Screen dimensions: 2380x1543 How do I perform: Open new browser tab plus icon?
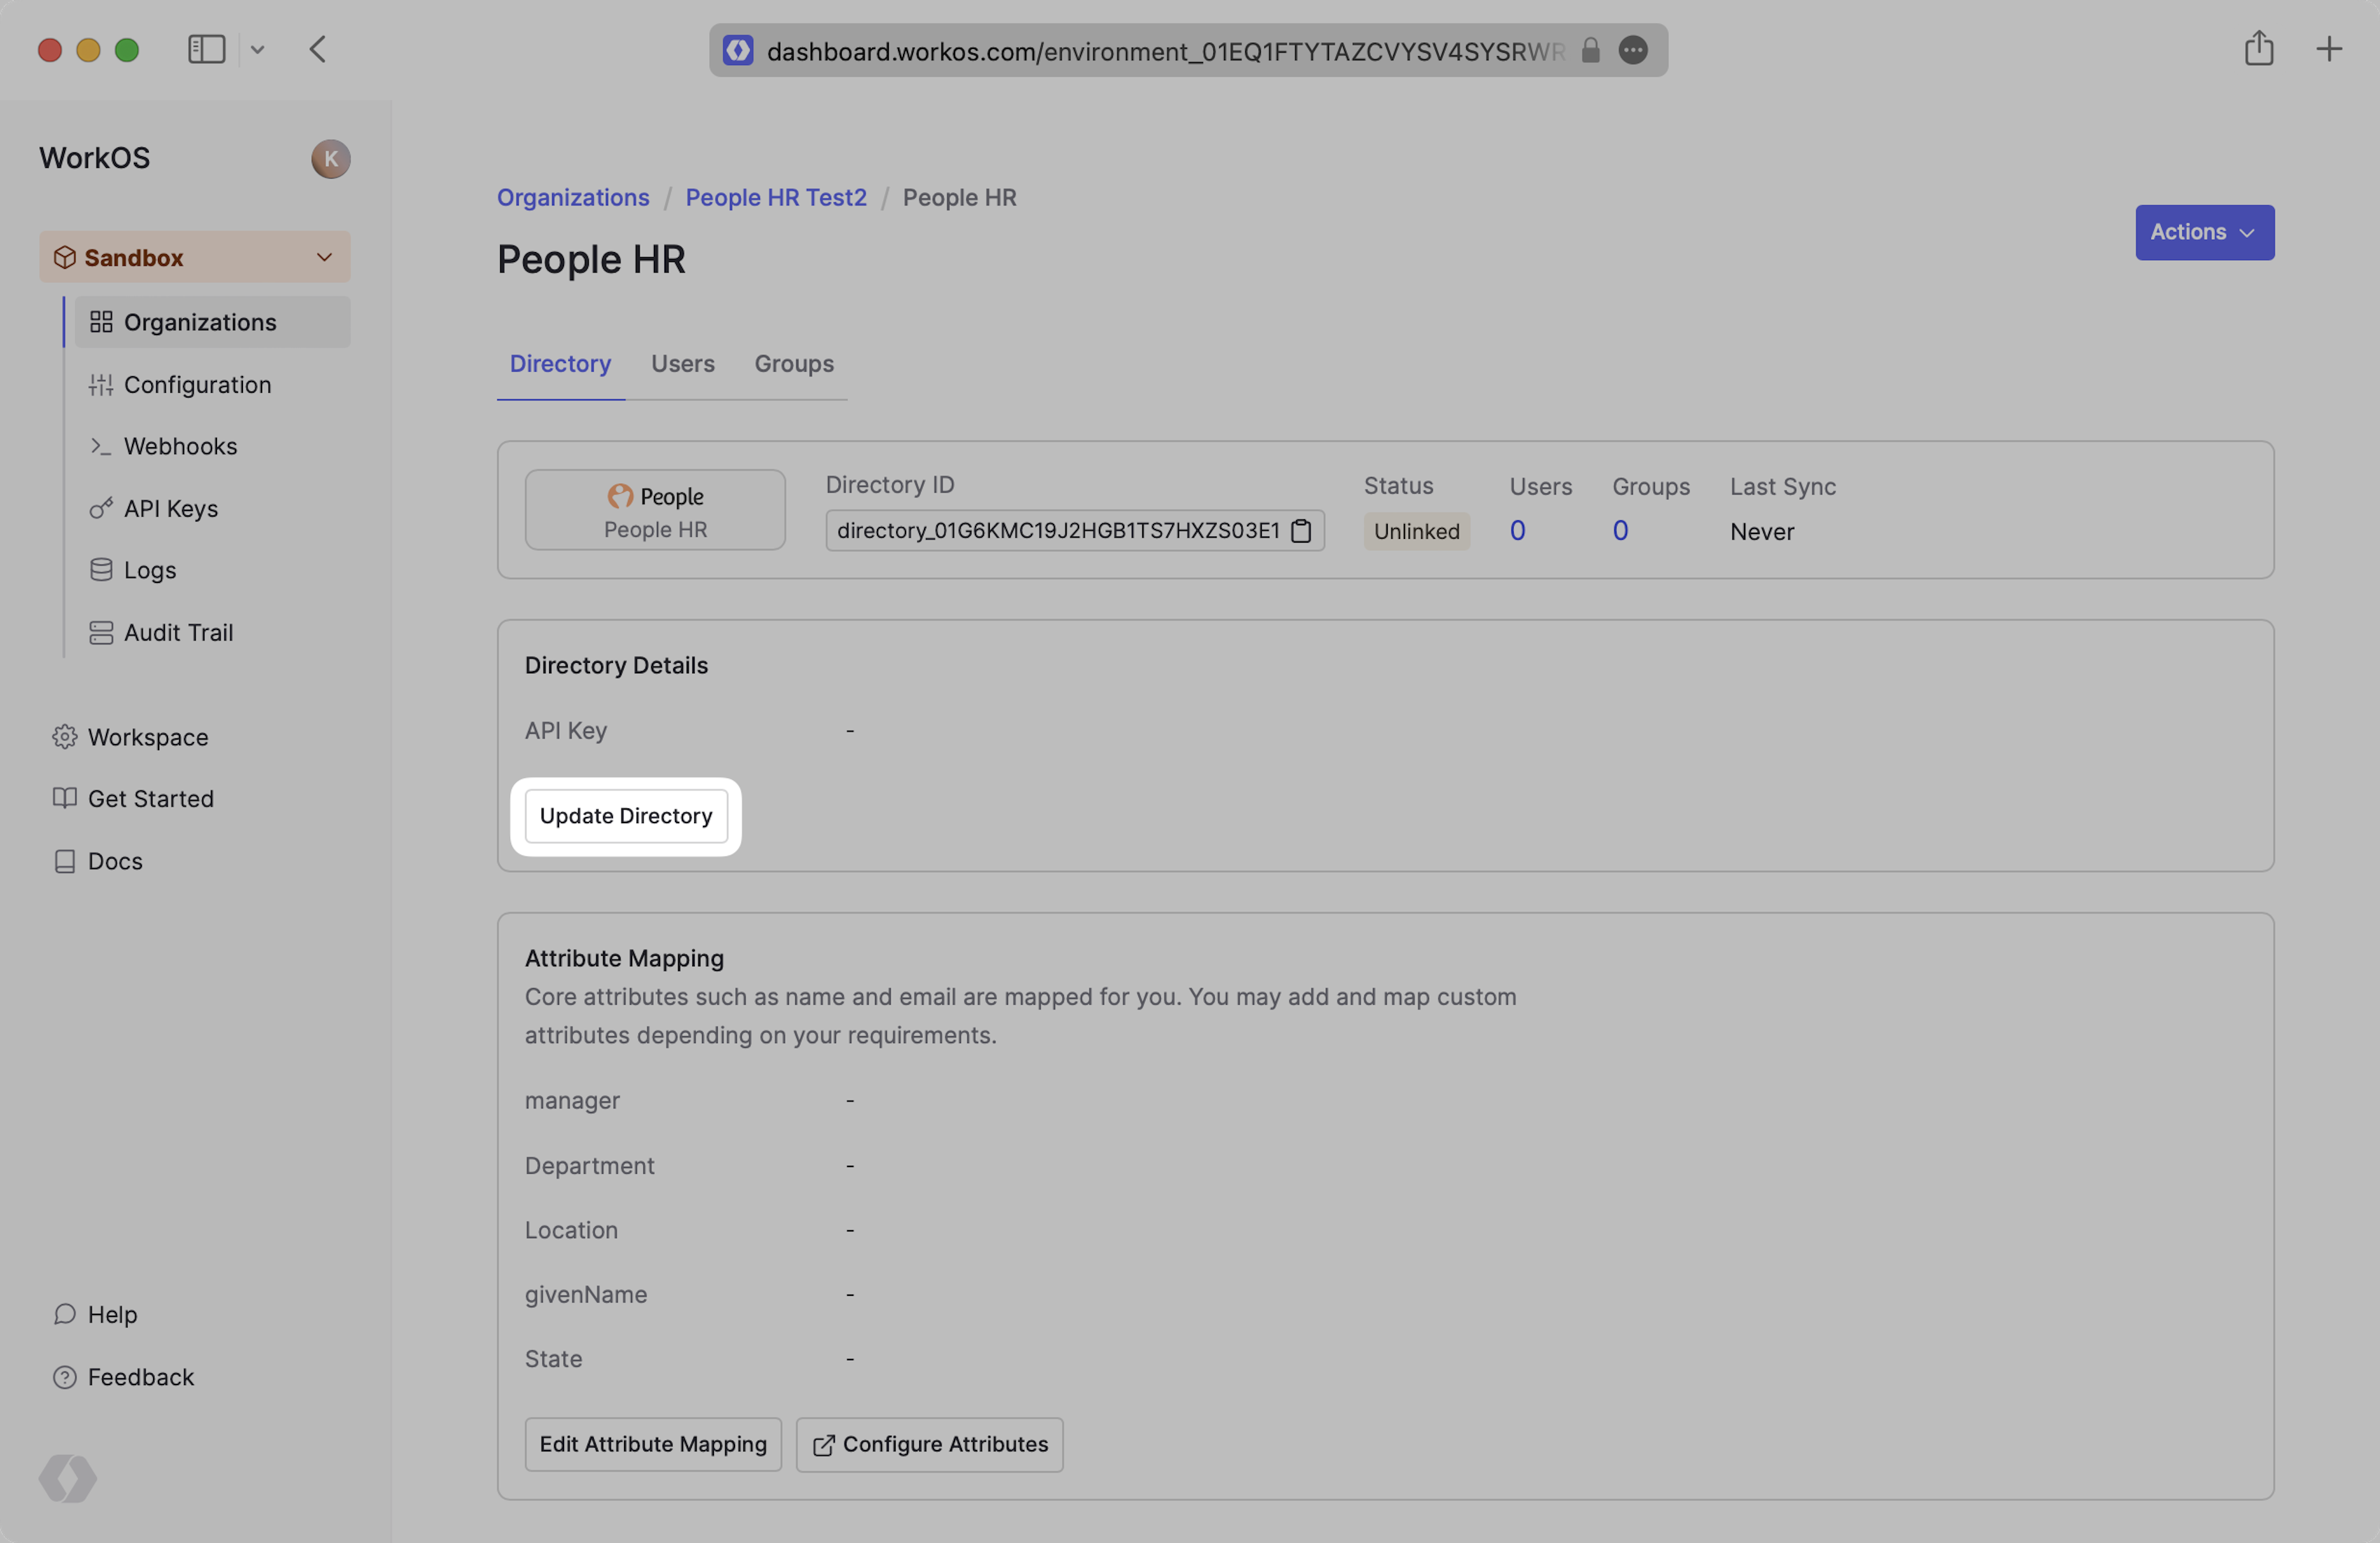(x=2328, y=49)
